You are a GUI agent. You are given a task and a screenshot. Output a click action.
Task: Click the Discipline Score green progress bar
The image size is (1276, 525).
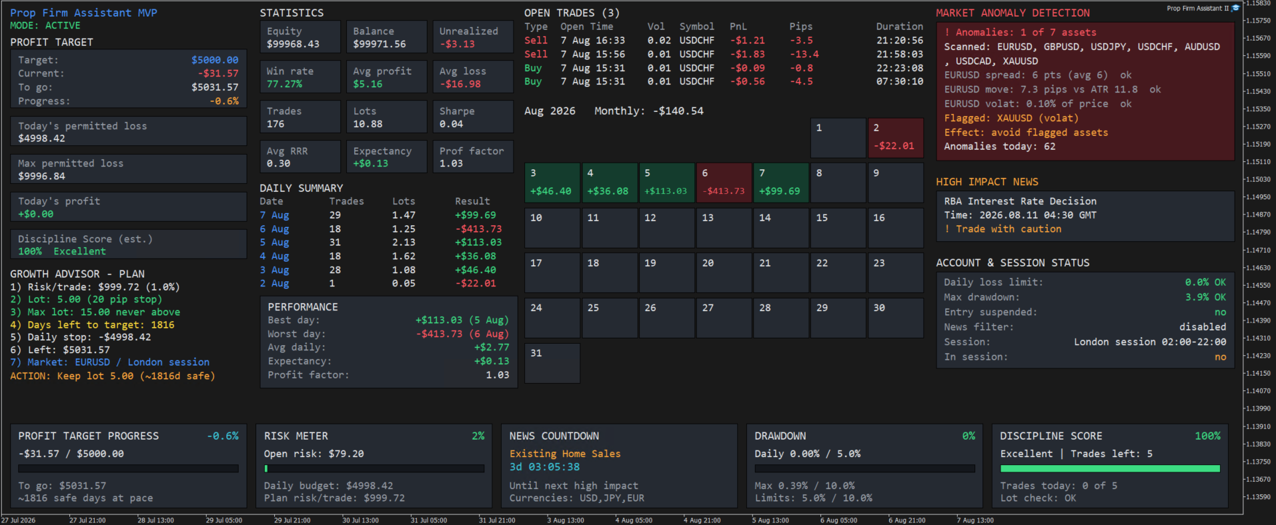coord(1110,468)
